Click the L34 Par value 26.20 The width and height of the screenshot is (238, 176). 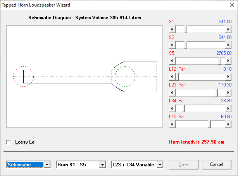(x=226, y=101)
